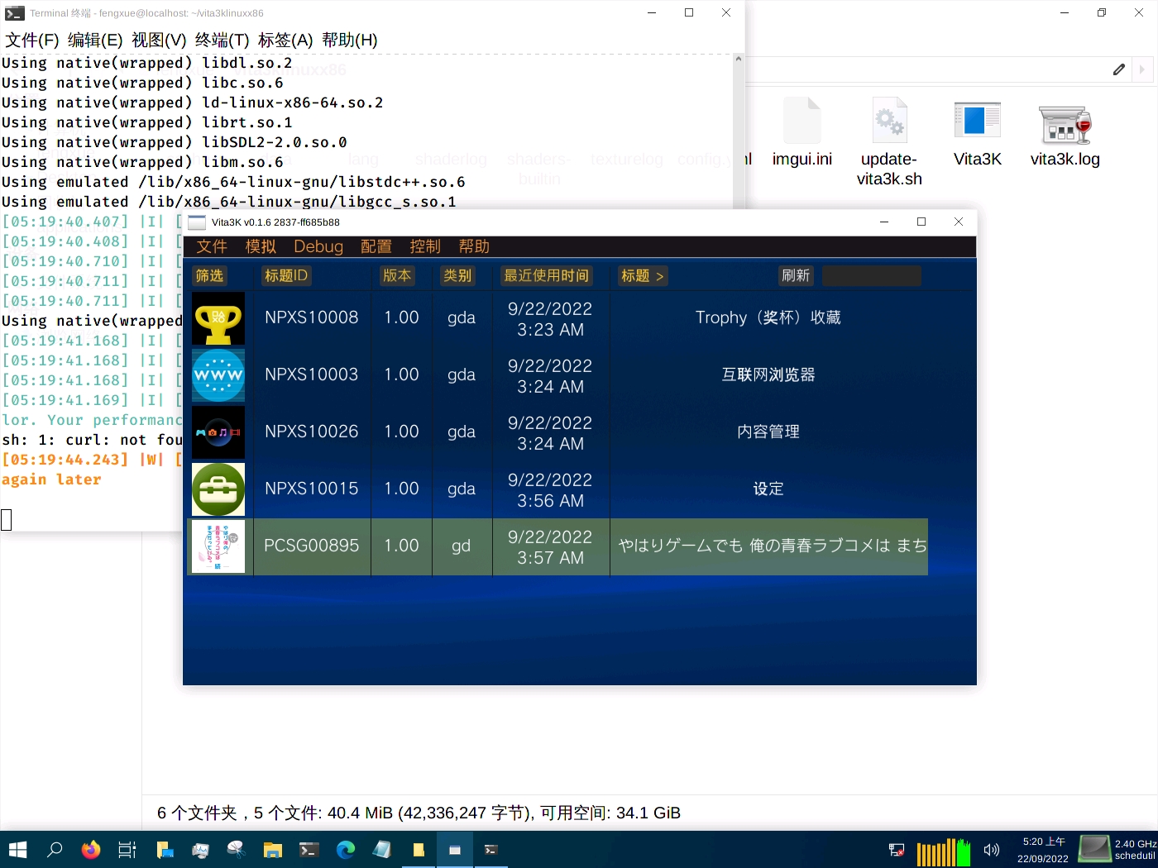Select the PCSG00895 game cover thumbnail
This screenshot has width=1158, height=868.
[x=218, y=546]
